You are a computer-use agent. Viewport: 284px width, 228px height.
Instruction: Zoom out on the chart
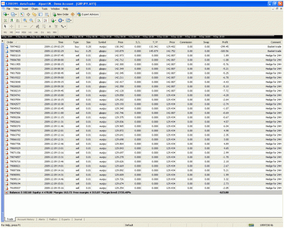point(31,20)
